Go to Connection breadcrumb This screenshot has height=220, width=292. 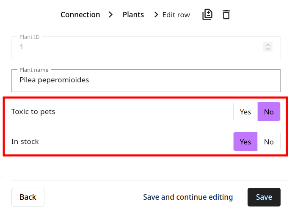click(80, 15)
